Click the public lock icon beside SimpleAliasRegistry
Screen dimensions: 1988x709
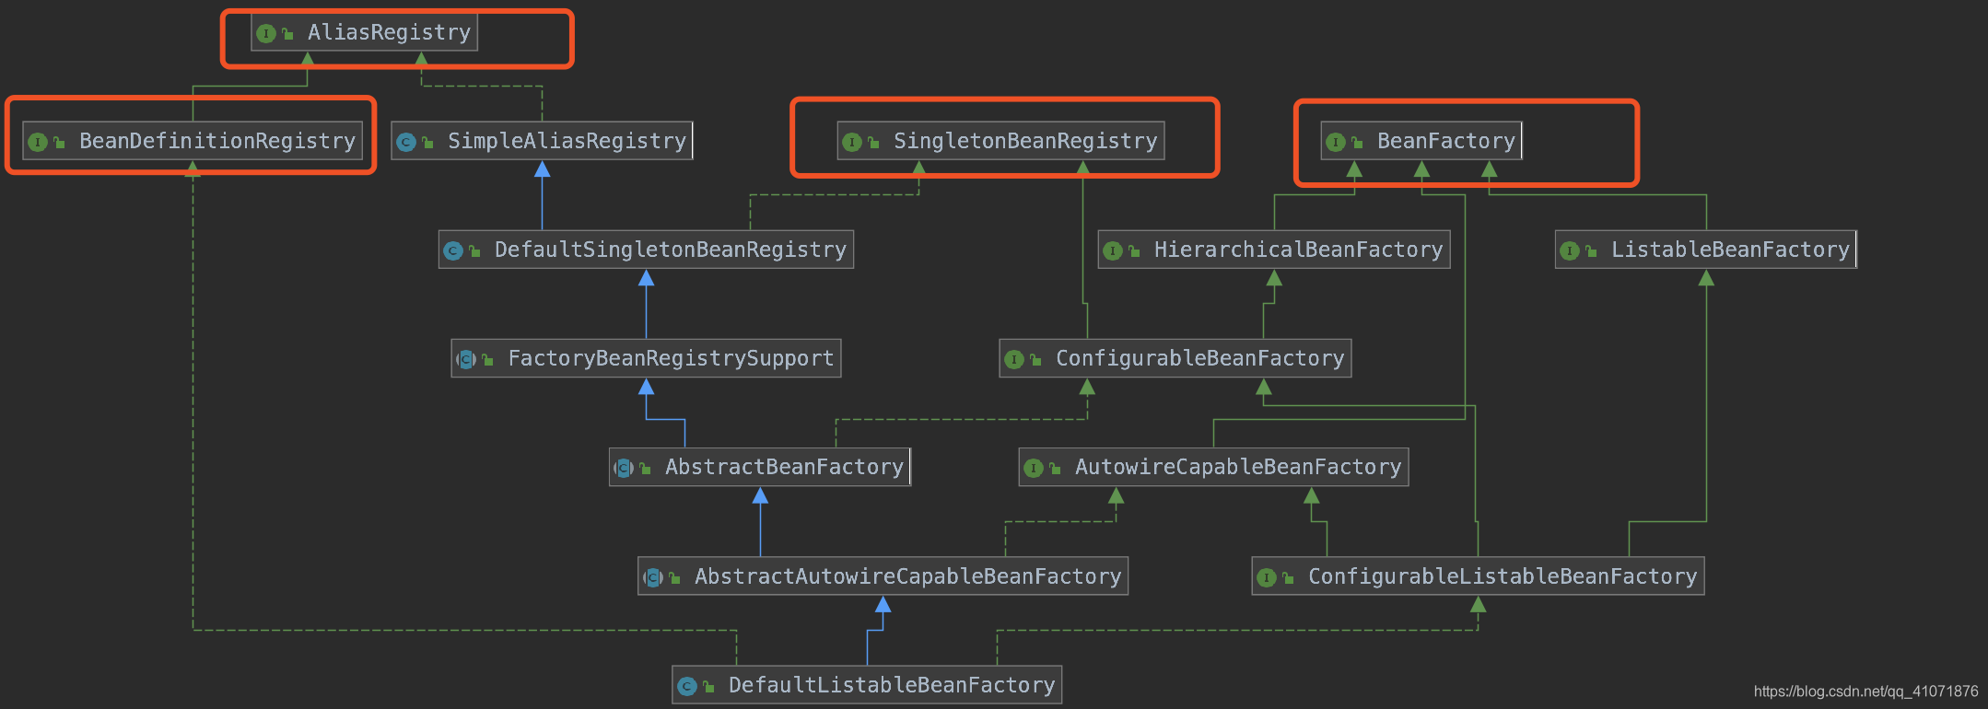(427, 142)
